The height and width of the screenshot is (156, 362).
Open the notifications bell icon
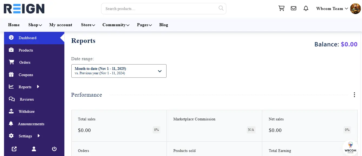tap(306, 8)
